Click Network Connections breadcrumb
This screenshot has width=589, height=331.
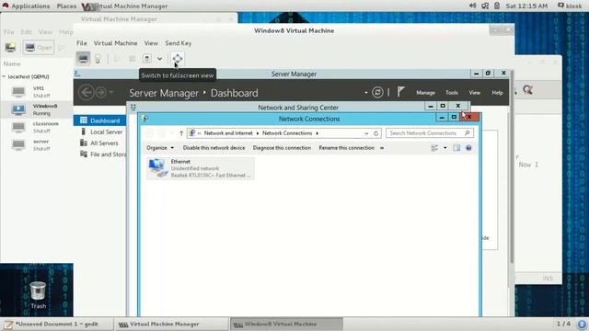287,133
